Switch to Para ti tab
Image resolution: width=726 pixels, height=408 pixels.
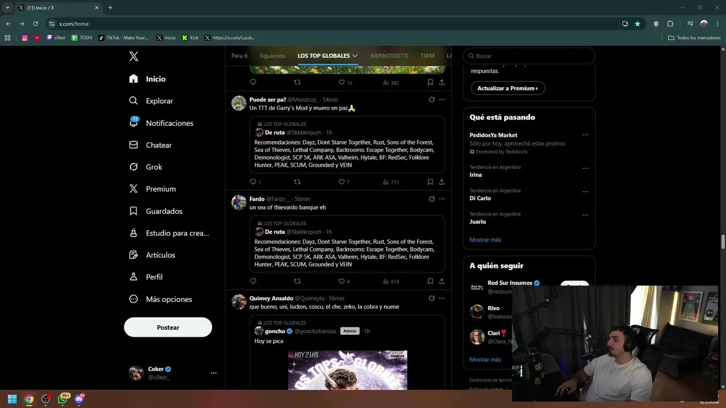[x=239, y=56]
